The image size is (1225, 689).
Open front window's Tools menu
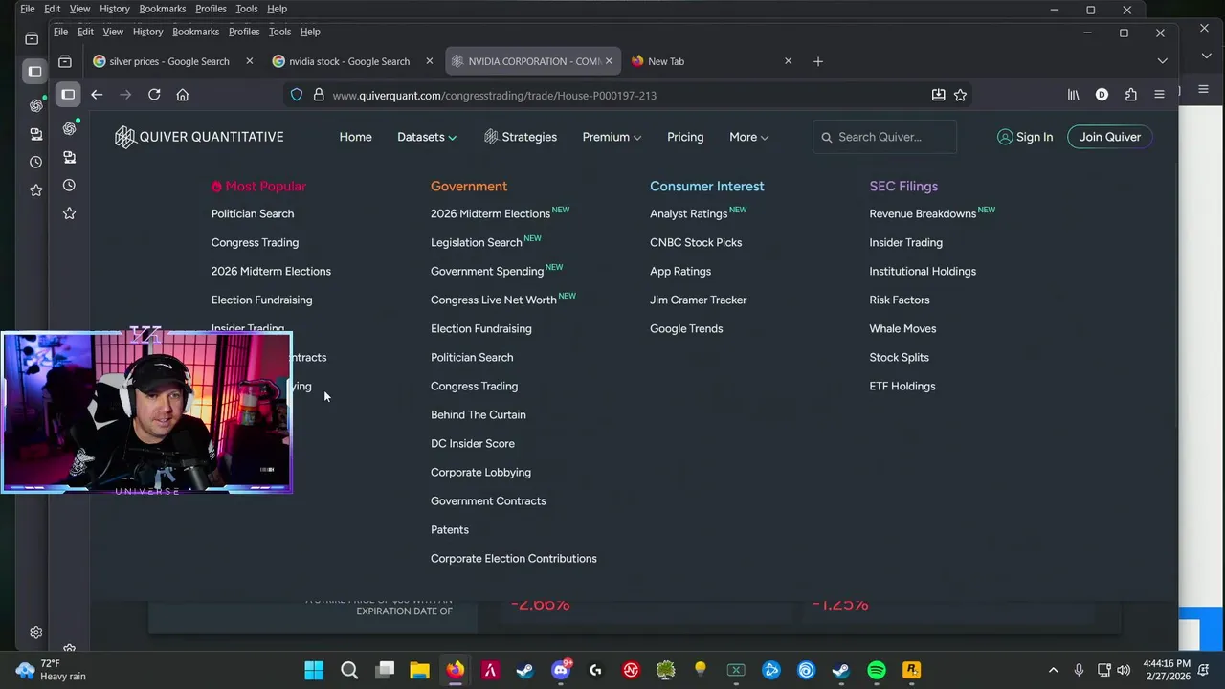point(279,32)
